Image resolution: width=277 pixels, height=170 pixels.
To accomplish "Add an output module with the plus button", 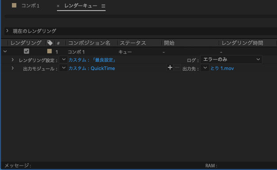I will (x=170, y=67).
